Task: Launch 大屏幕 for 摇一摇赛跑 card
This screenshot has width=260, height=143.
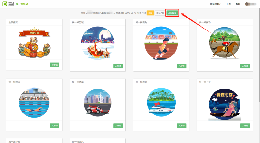Action: tap(182, 66)
